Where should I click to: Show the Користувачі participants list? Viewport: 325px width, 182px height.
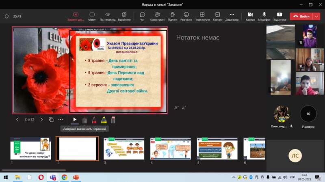157,16
